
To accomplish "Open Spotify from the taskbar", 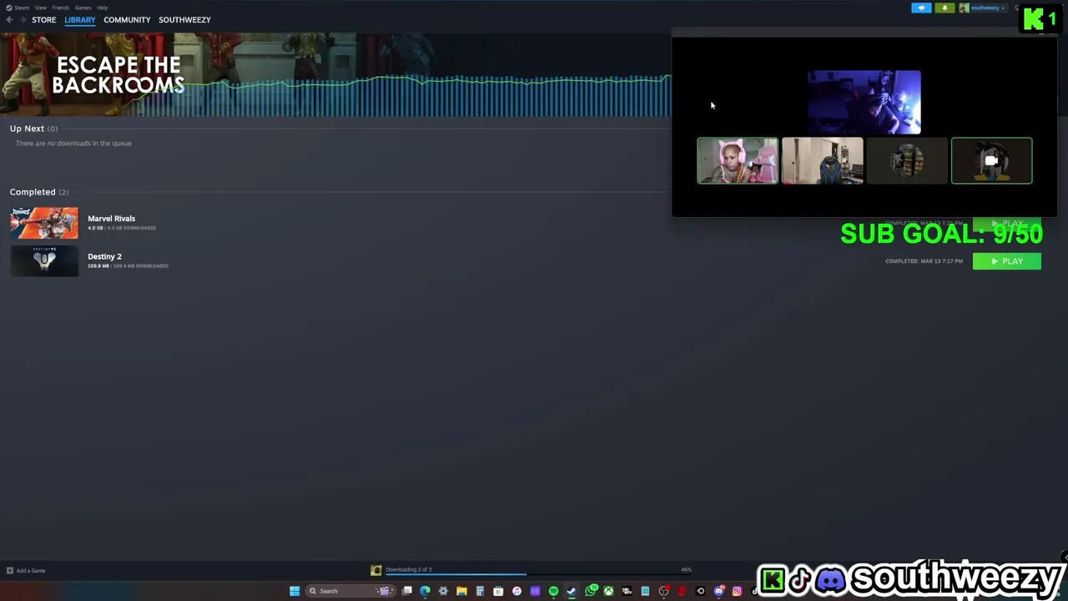I will (553, 591).
